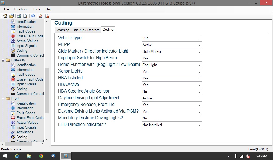Switch to the Warning tab
This screenshot has width=273, height=160.
point(63,30)
